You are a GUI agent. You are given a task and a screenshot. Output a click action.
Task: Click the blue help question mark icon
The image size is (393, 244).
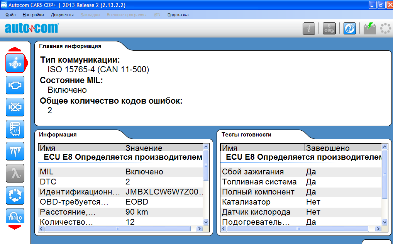349,28
